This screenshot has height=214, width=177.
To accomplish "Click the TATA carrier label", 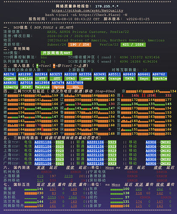I will coord(129,78).
